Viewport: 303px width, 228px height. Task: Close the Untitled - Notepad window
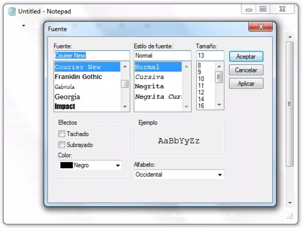[282, 9]
